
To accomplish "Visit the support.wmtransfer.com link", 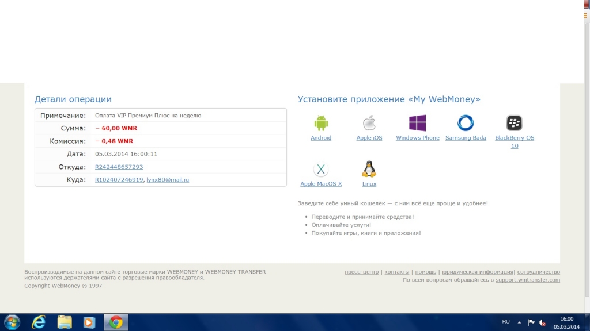I will [528, 280].
